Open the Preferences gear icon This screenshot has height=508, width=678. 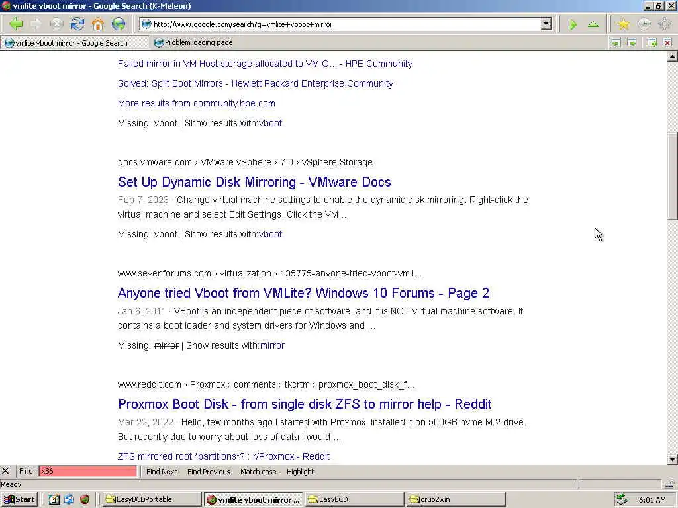pyautogui.click(x=664, y=24)
